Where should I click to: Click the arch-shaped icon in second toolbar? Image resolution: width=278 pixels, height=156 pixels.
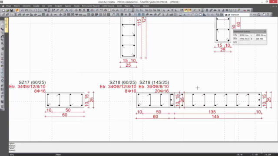[114, 15]
